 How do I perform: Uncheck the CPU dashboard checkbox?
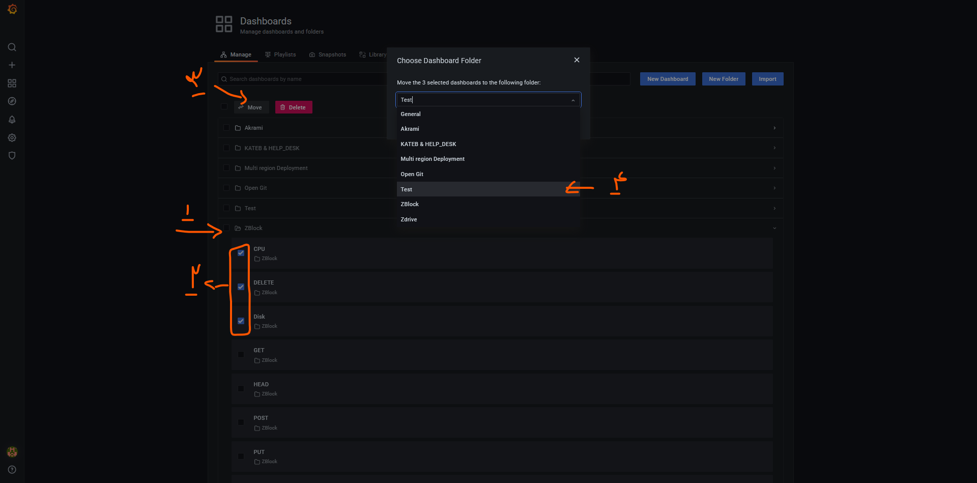pos(241,253)
